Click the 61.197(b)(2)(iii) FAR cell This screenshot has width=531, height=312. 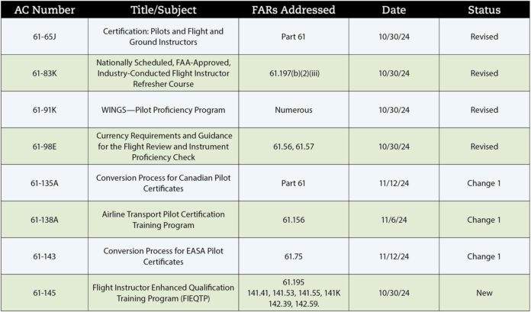click(293, 73)
